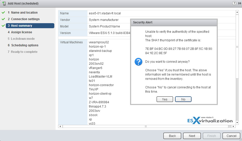Click the Security Alert title bar
Image resolution: width=242 pixels, height=141 pixels.
(174, 22)
